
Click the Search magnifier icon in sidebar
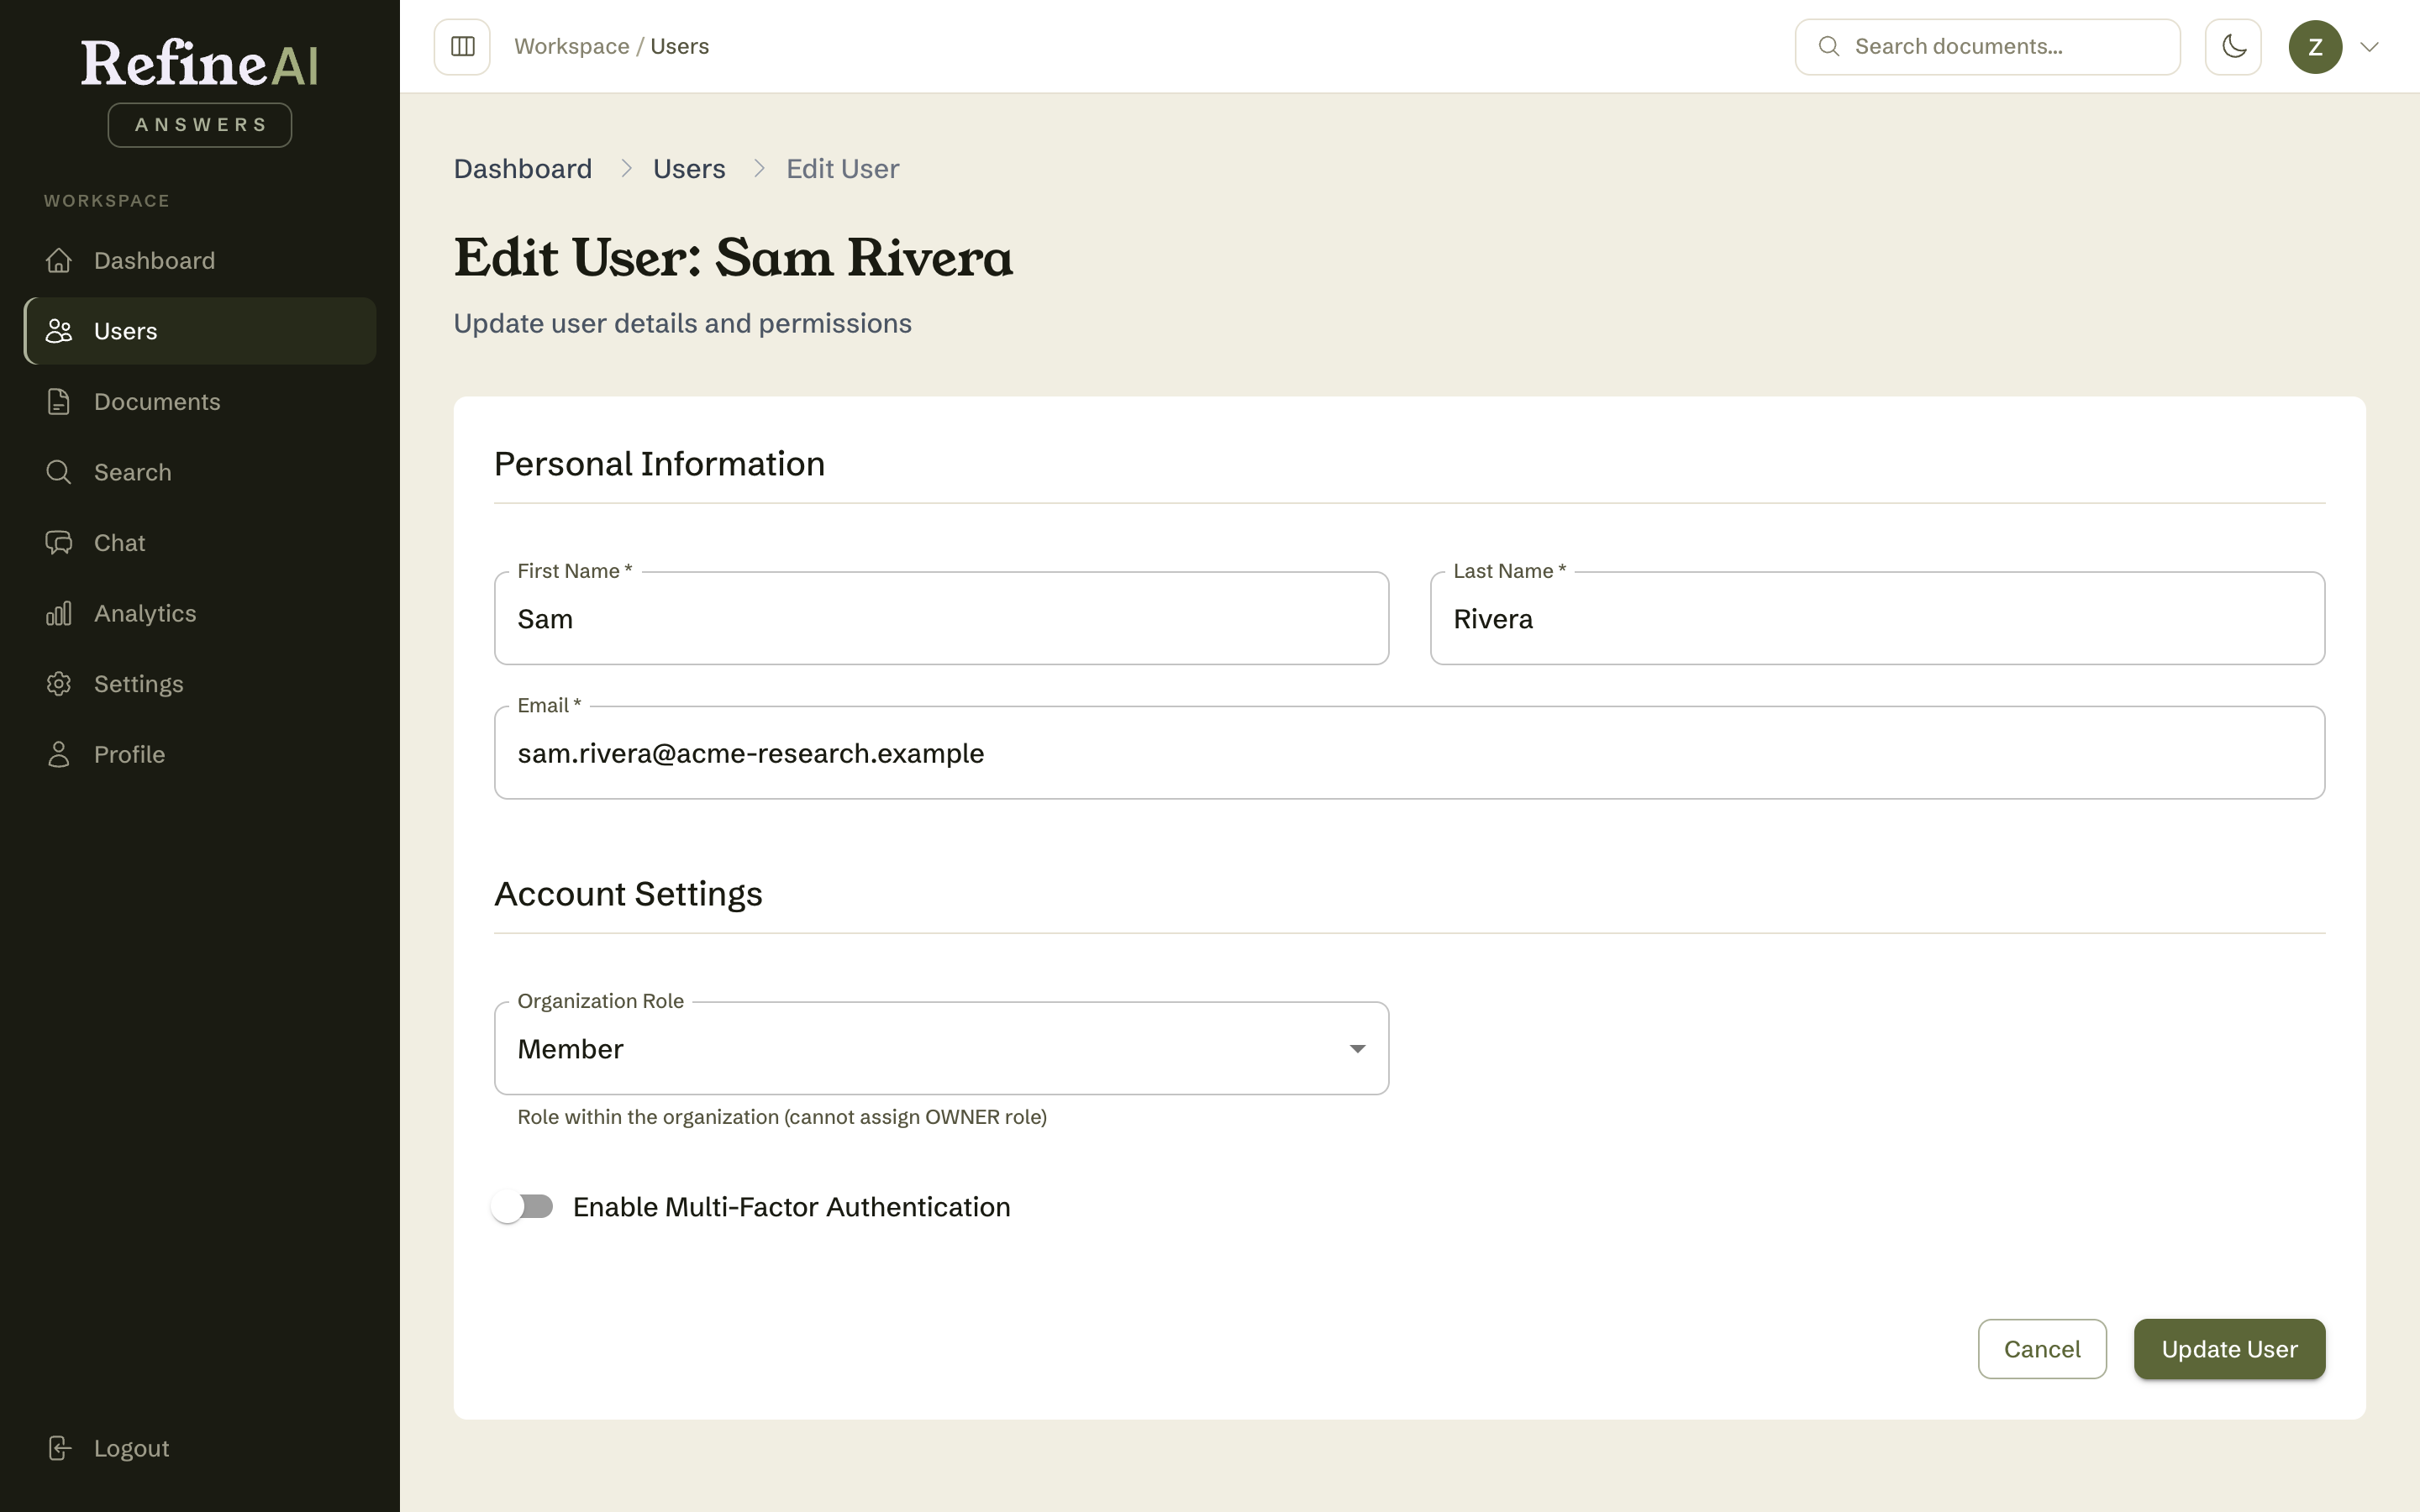click(59, 472)
